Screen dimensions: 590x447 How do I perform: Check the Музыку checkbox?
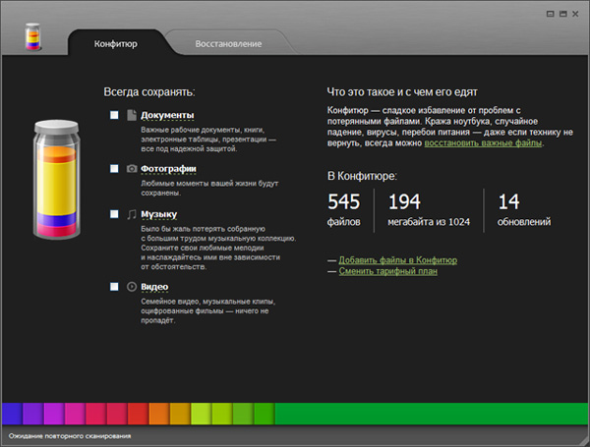point(115,214)
